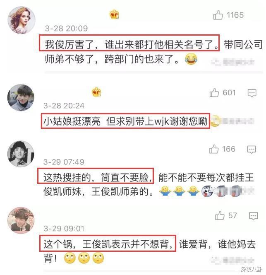The height and width of the screenshot is (275, 266).
Task: Click crown badge on second commenter
Action: point(96,92)
